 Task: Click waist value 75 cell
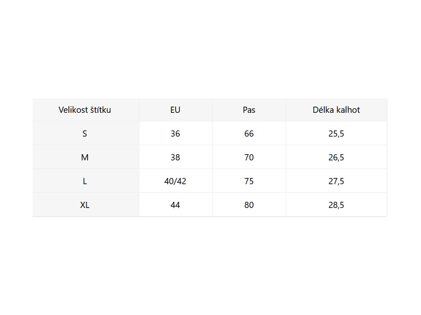(x=249, y=181)
